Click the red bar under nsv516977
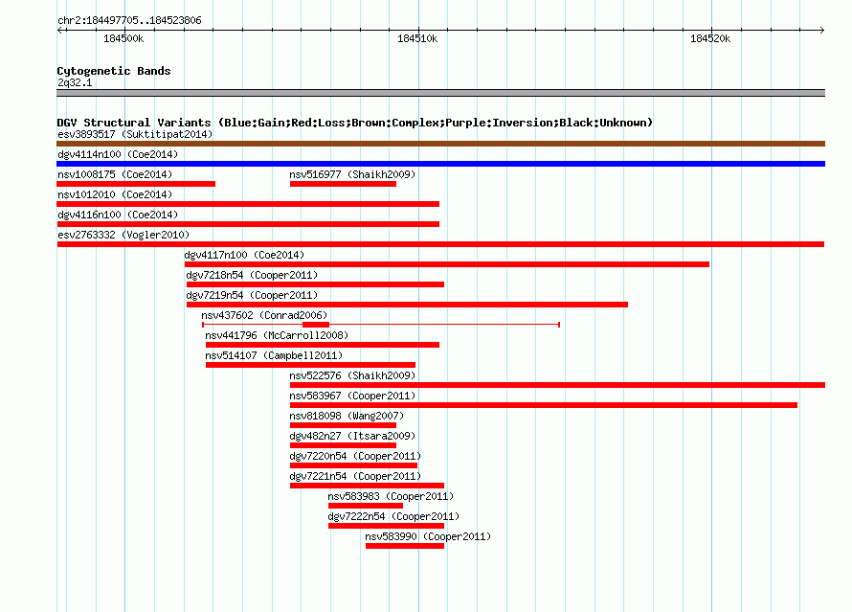This screenshot has width=852, height=612. click(x=343, y=184)
